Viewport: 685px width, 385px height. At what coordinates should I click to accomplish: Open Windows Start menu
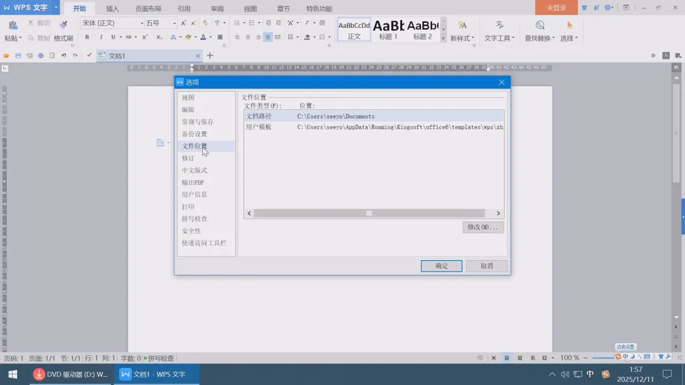(x=13, y=374)
